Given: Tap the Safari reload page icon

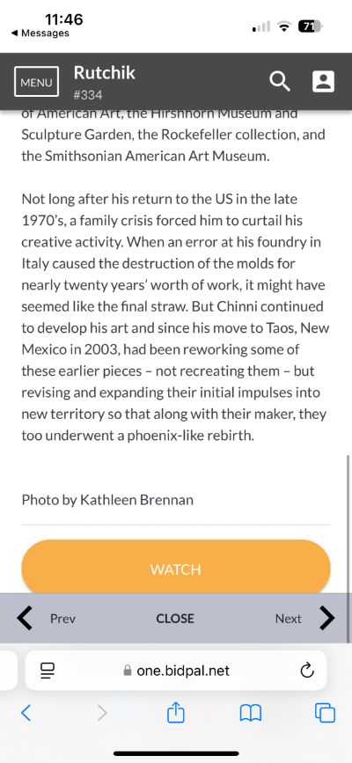Looking at the screenshot, I should click(307, 671).
